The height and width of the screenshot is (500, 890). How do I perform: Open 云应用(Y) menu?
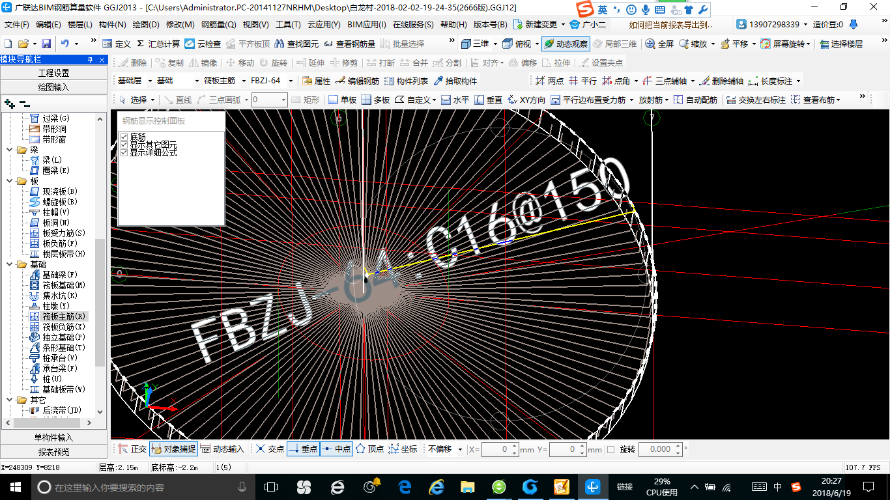[324, 25]
